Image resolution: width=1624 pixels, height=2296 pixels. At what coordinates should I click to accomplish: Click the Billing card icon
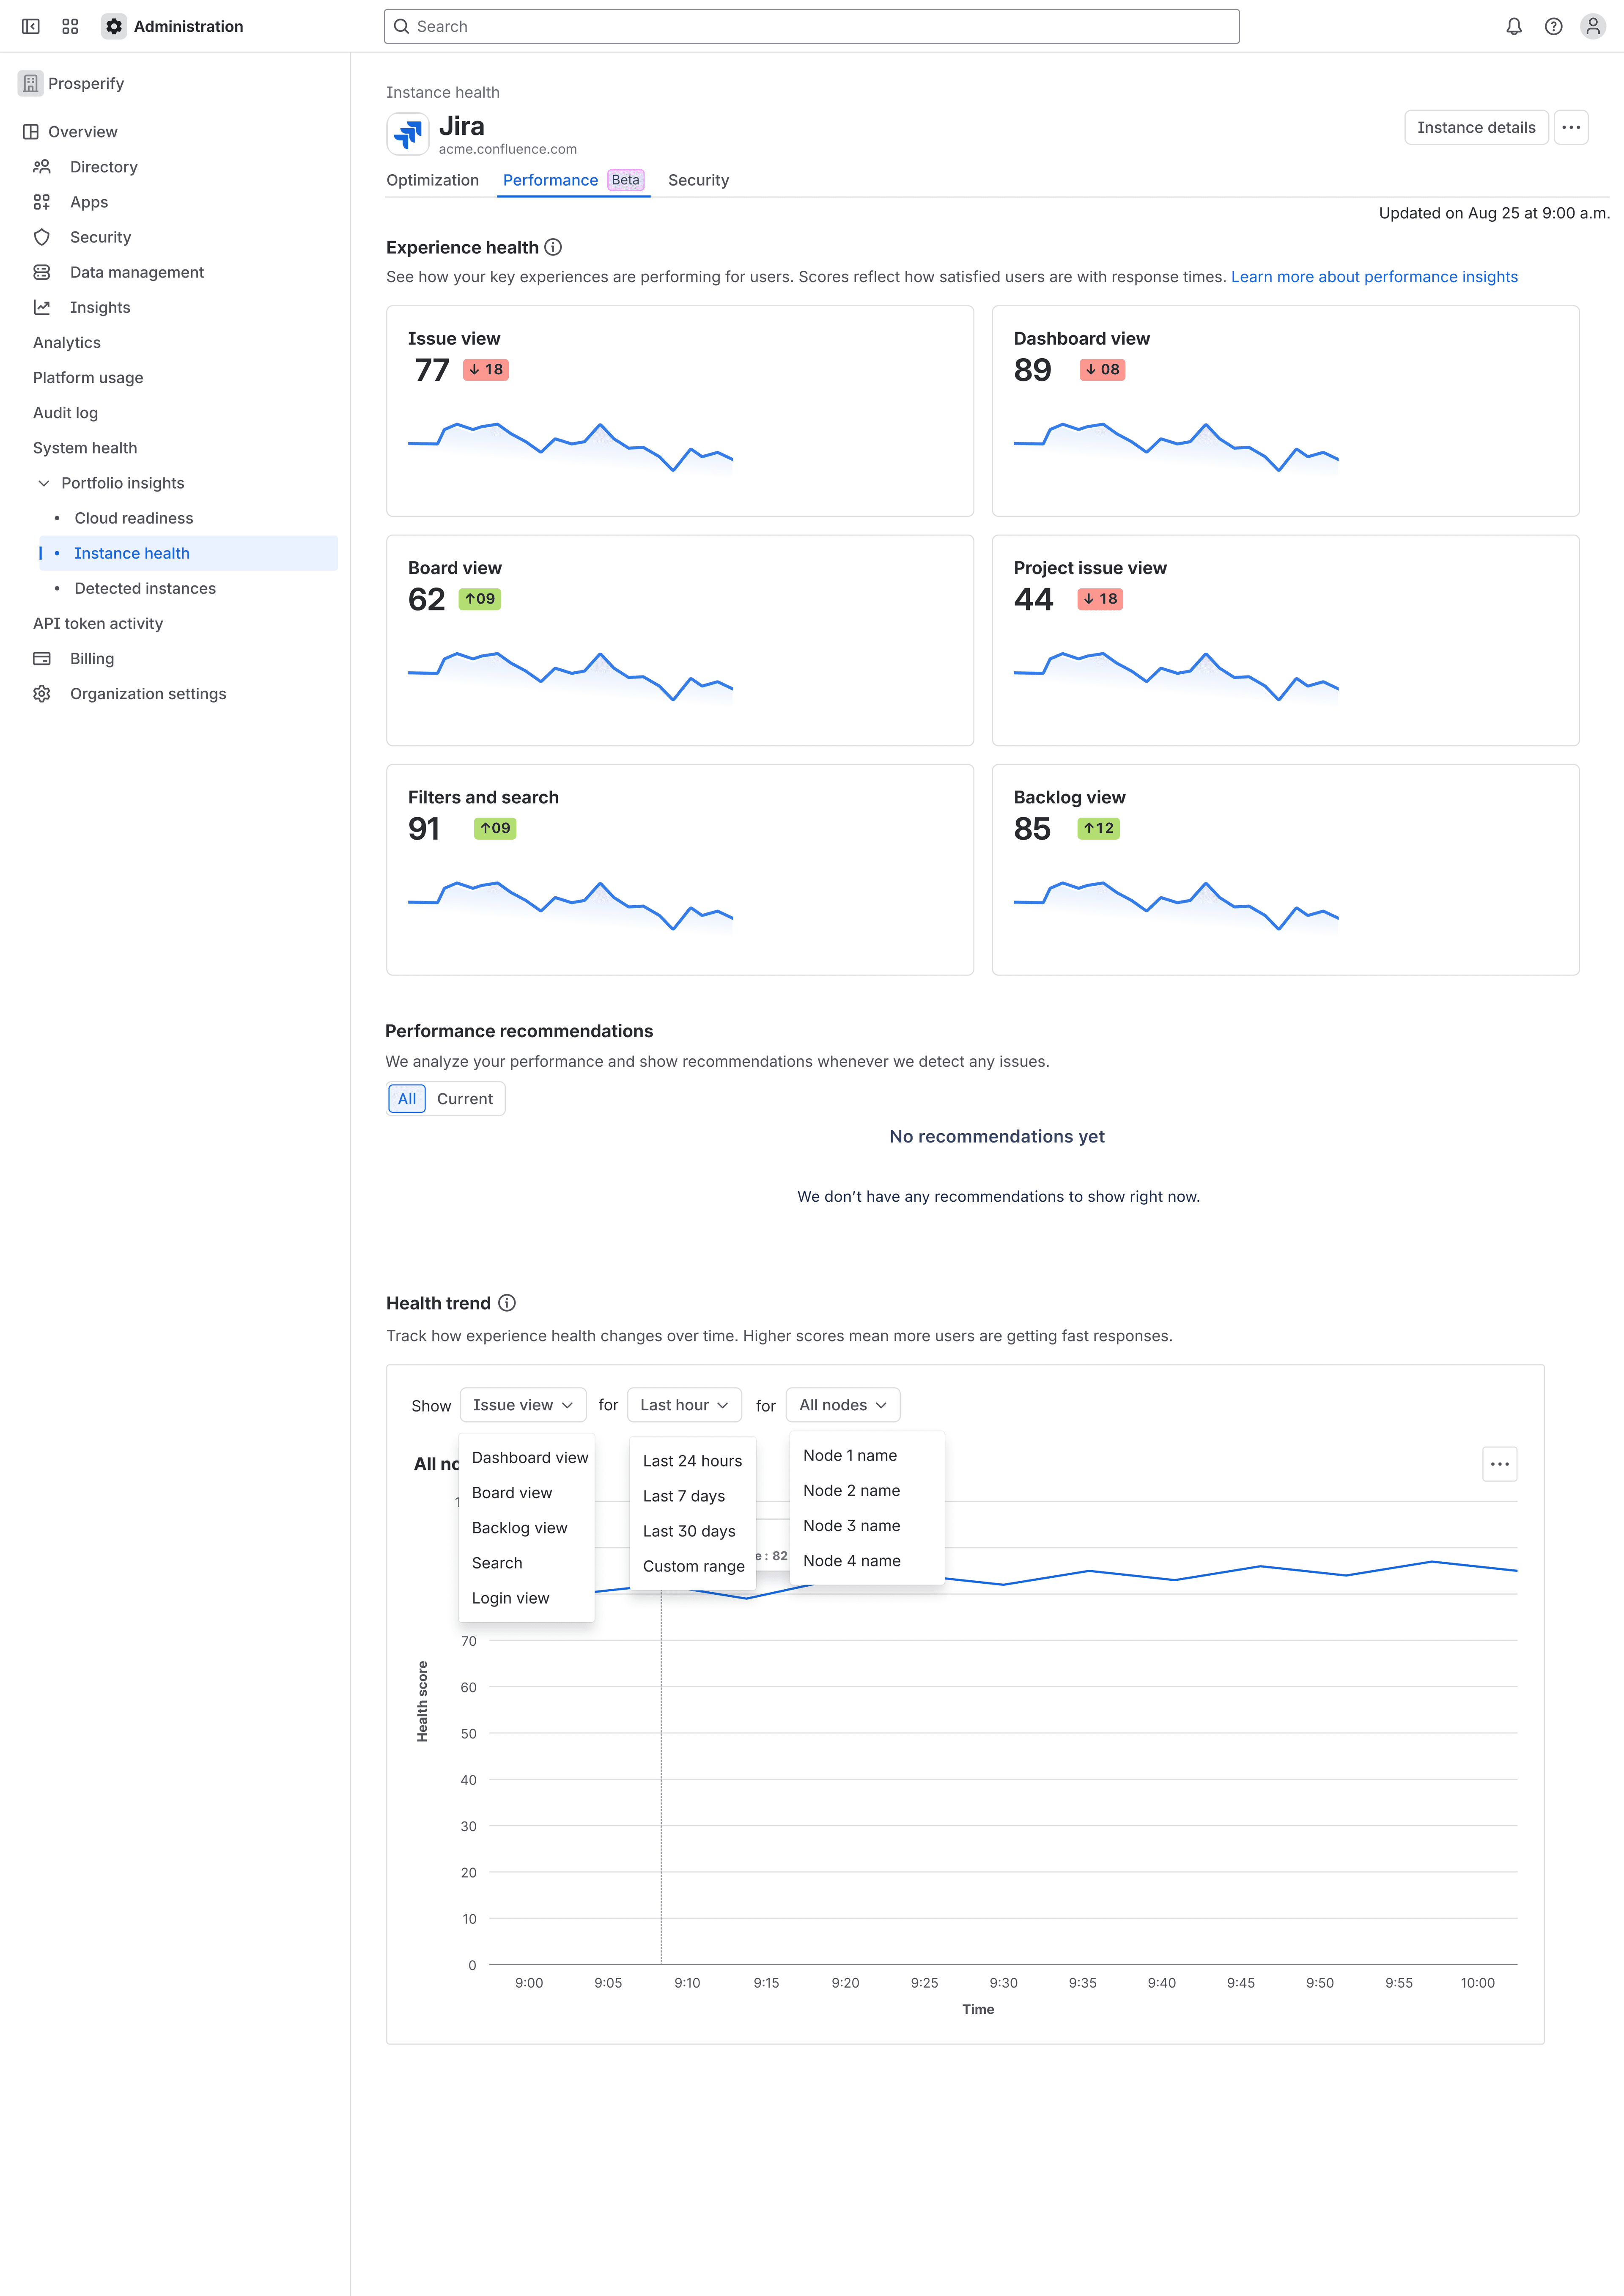point(42,659)
